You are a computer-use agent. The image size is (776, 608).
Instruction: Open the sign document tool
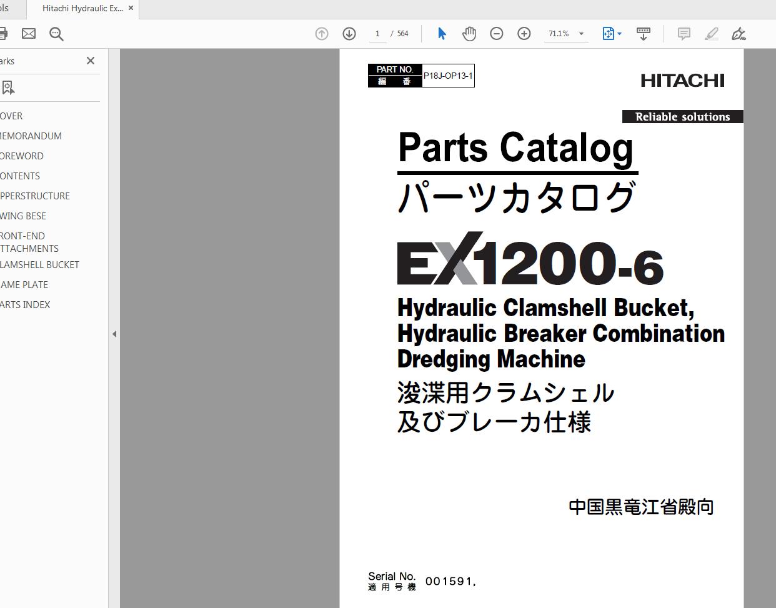point(739,34)
